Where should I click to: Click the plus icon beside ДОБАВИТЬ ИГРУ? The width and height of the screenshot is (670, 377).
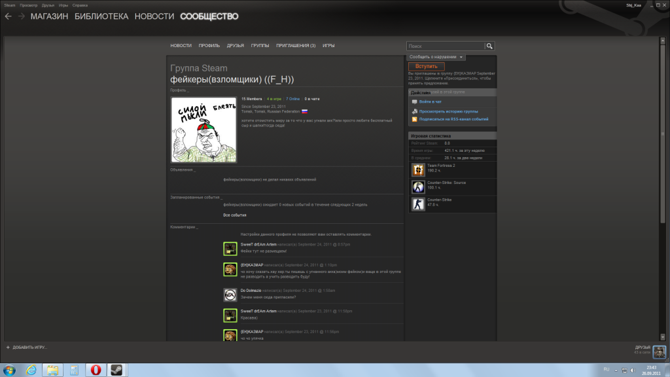click(8, 348)
